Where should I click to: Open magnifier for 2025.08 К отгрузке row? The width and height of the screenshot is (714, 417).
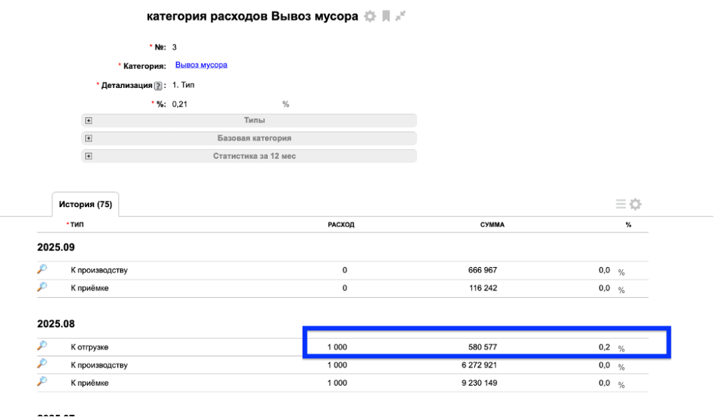point(43,347)
